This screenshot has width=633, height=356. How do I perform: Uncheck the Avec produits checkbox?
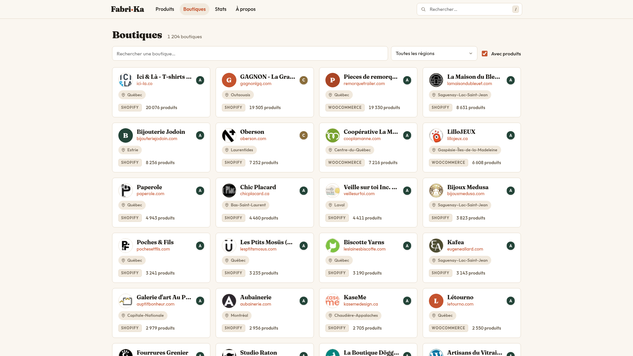click(485, 54)
